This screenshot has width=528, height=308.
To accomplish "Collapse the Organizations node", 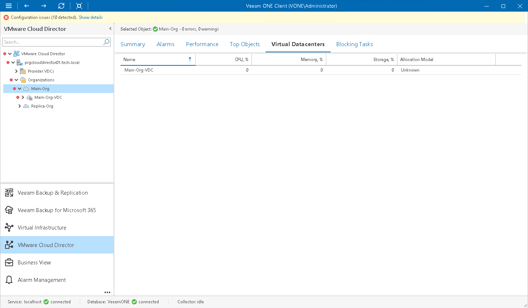I will pyautogui.click(x=16, y=80).
